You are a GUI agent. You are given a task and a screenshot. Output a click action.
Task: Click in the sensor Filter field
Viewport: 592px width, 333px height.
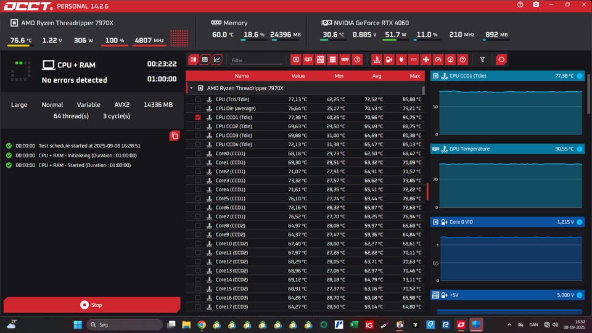coord(256,60)
